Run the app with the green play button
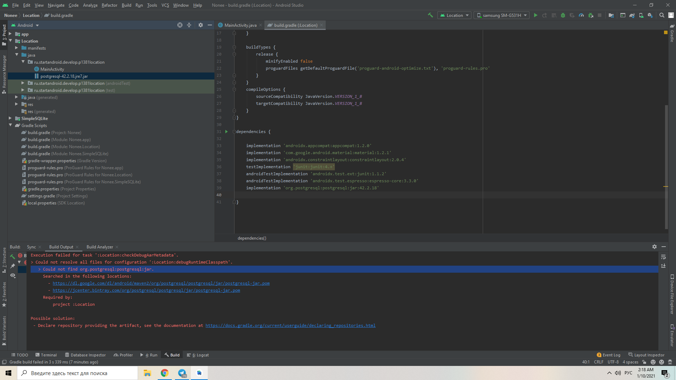Screen dimensions: 676x380 tap(536, 15)
